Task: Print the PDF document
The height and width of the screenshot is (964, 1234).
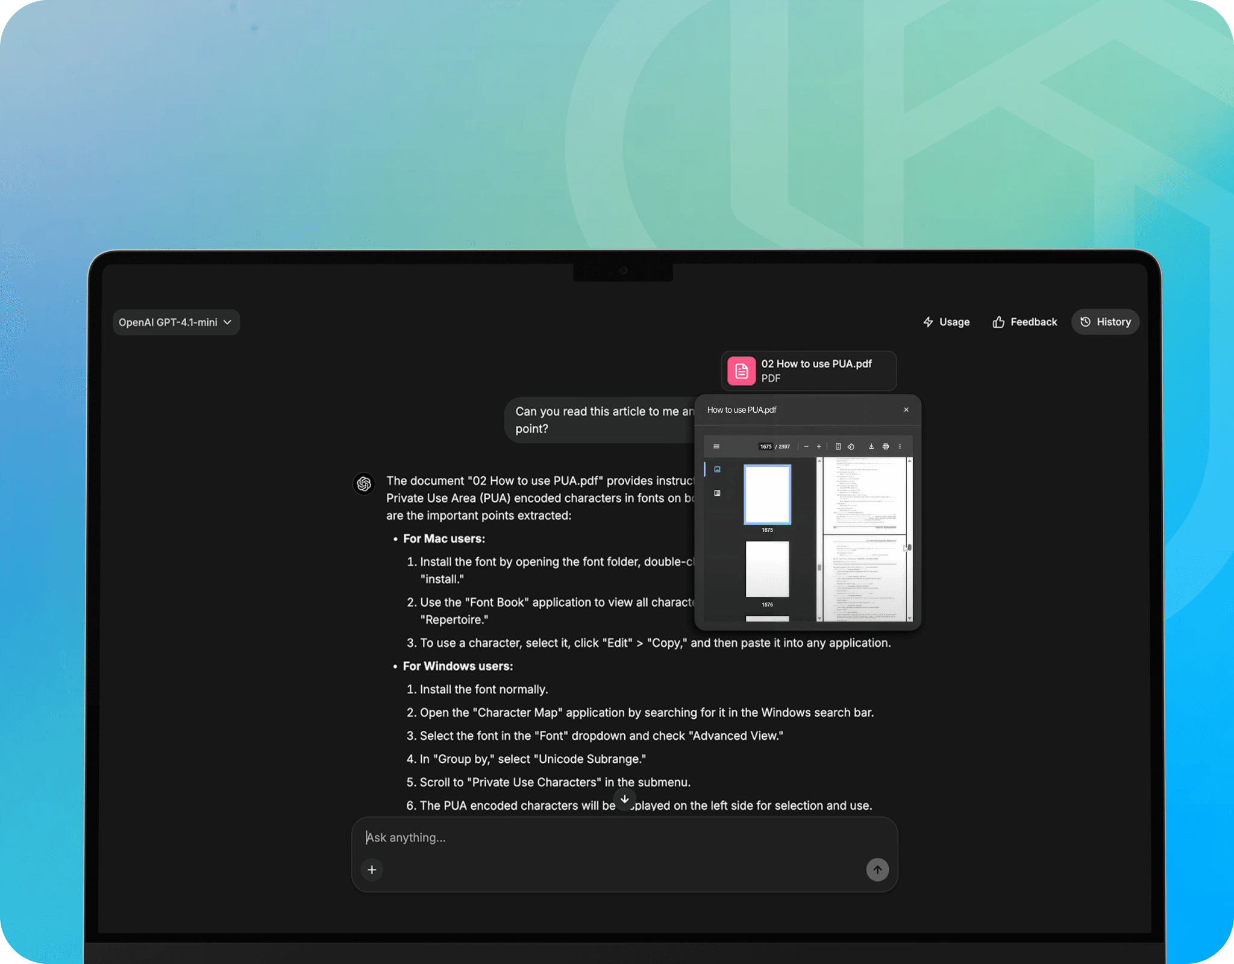Action: click(x=886, y=446)
